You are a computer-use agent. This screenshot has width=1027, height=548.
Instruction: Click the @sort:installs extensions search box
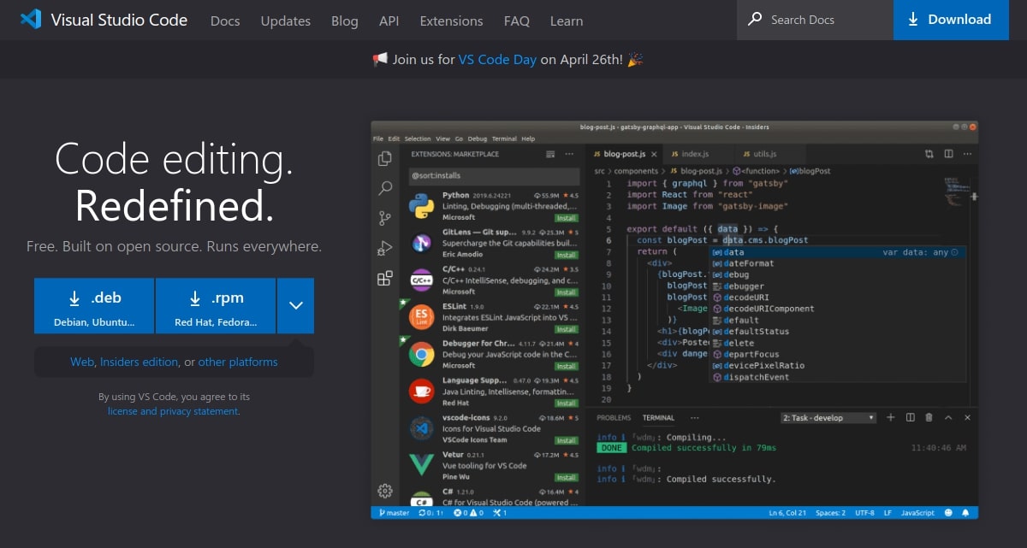492,175
